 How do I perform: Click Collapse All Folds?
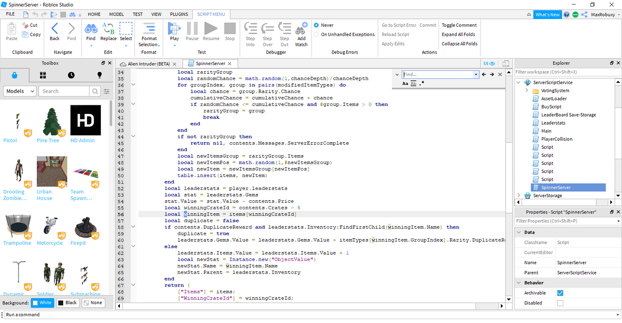click(x=459, y=44)
